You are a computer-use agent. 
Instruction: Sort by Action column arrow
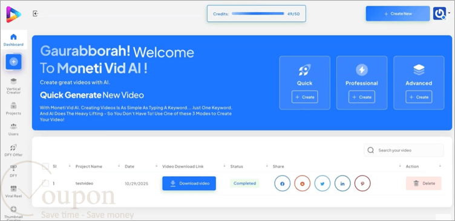click(x=440, y=166)
